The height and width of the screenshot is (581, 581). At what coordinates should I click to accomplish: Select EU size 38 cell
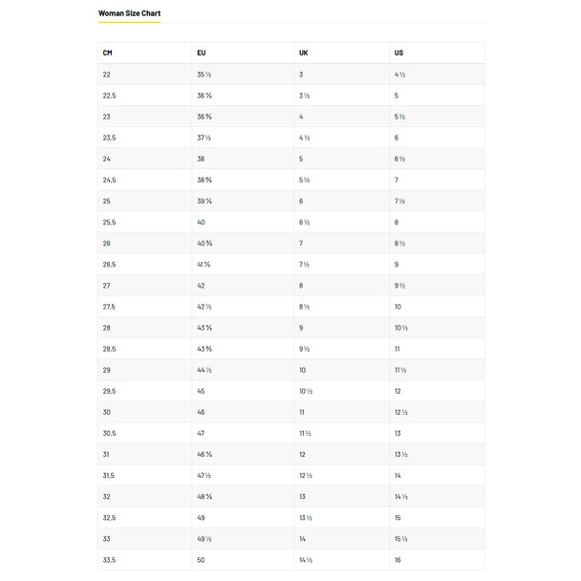[202, 159]
